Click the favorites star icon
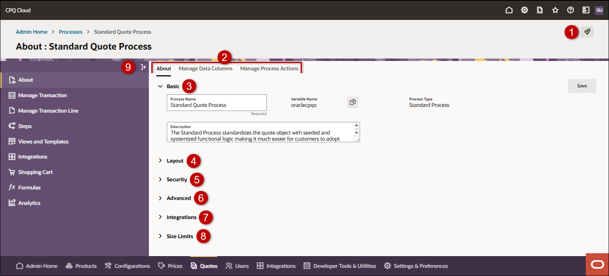The height and width of the screenshot is (276, 609). tap(555, 10)
